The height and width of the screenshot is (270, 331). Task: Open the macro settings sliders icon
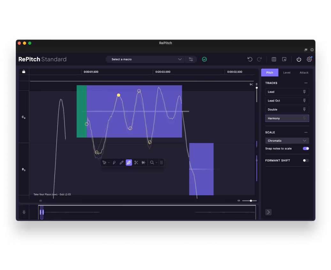191,59
